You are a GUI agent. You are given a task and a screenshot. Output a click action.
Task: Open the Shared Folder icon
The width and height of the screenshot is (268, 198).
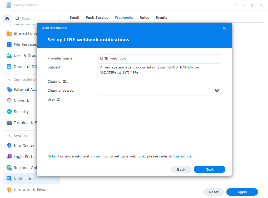coord(9,33)
